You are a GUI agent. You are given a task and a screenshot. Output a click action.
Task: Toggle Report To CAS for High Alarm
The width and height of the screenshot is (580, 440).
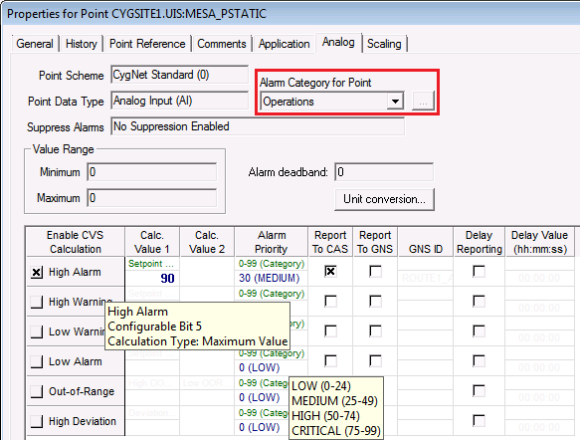tap(330, 271)
